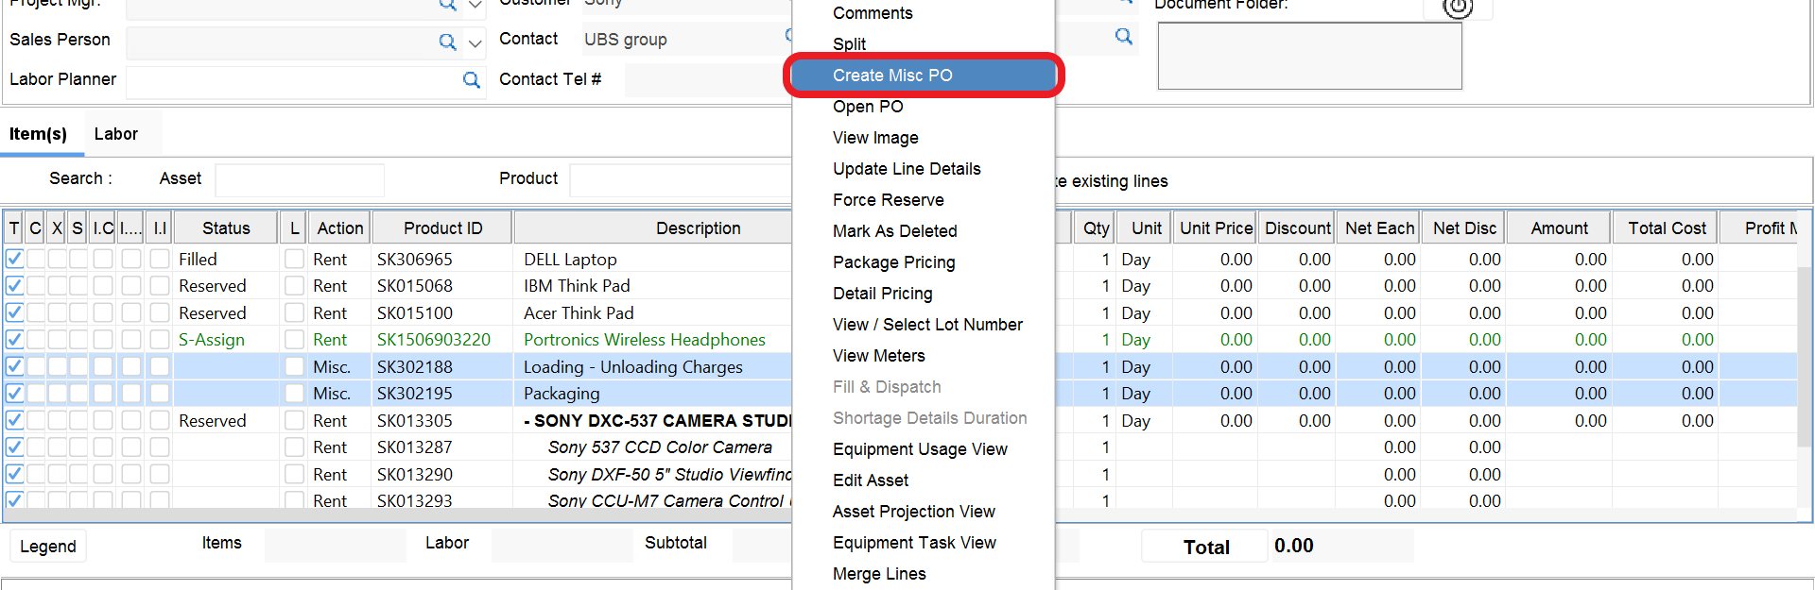Switch to the Labor tab
The height and width of the screenshot is (590, 1815).
click(x=116, y=134)
